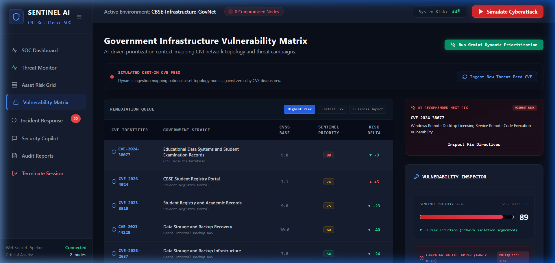Open the Security Copilot page
Image resolution: width=555 pixels, height=263 pixels.
pyautogui.click(x=46, y=138)
